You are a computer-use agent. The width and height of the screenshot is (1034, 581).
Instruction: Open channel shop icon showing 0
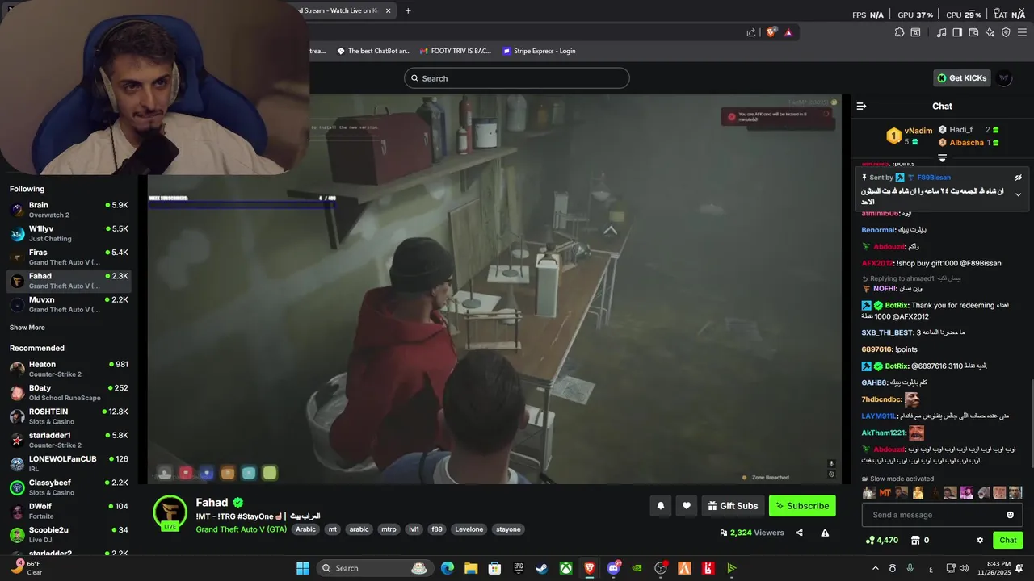pyautogui.click(x=919, y=540)
